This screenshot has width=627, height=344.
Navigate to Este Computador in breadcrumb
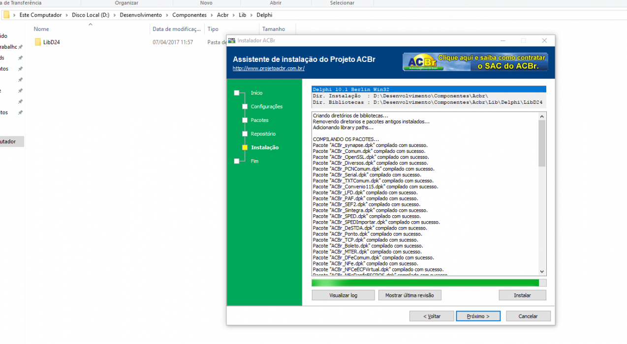click(x=40, y=15)
